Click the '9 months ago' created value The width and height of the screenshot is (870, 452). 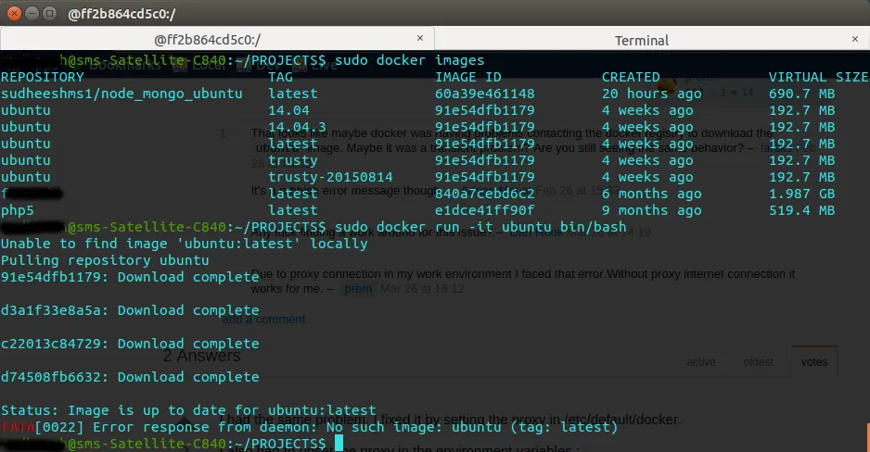click(x=652, y=210)
